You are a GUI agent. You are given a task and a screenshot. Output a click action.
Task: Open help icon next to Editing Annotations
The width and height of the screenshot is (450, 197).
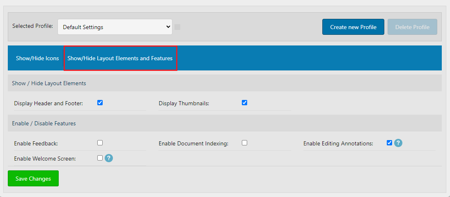(x=398, y=143)
